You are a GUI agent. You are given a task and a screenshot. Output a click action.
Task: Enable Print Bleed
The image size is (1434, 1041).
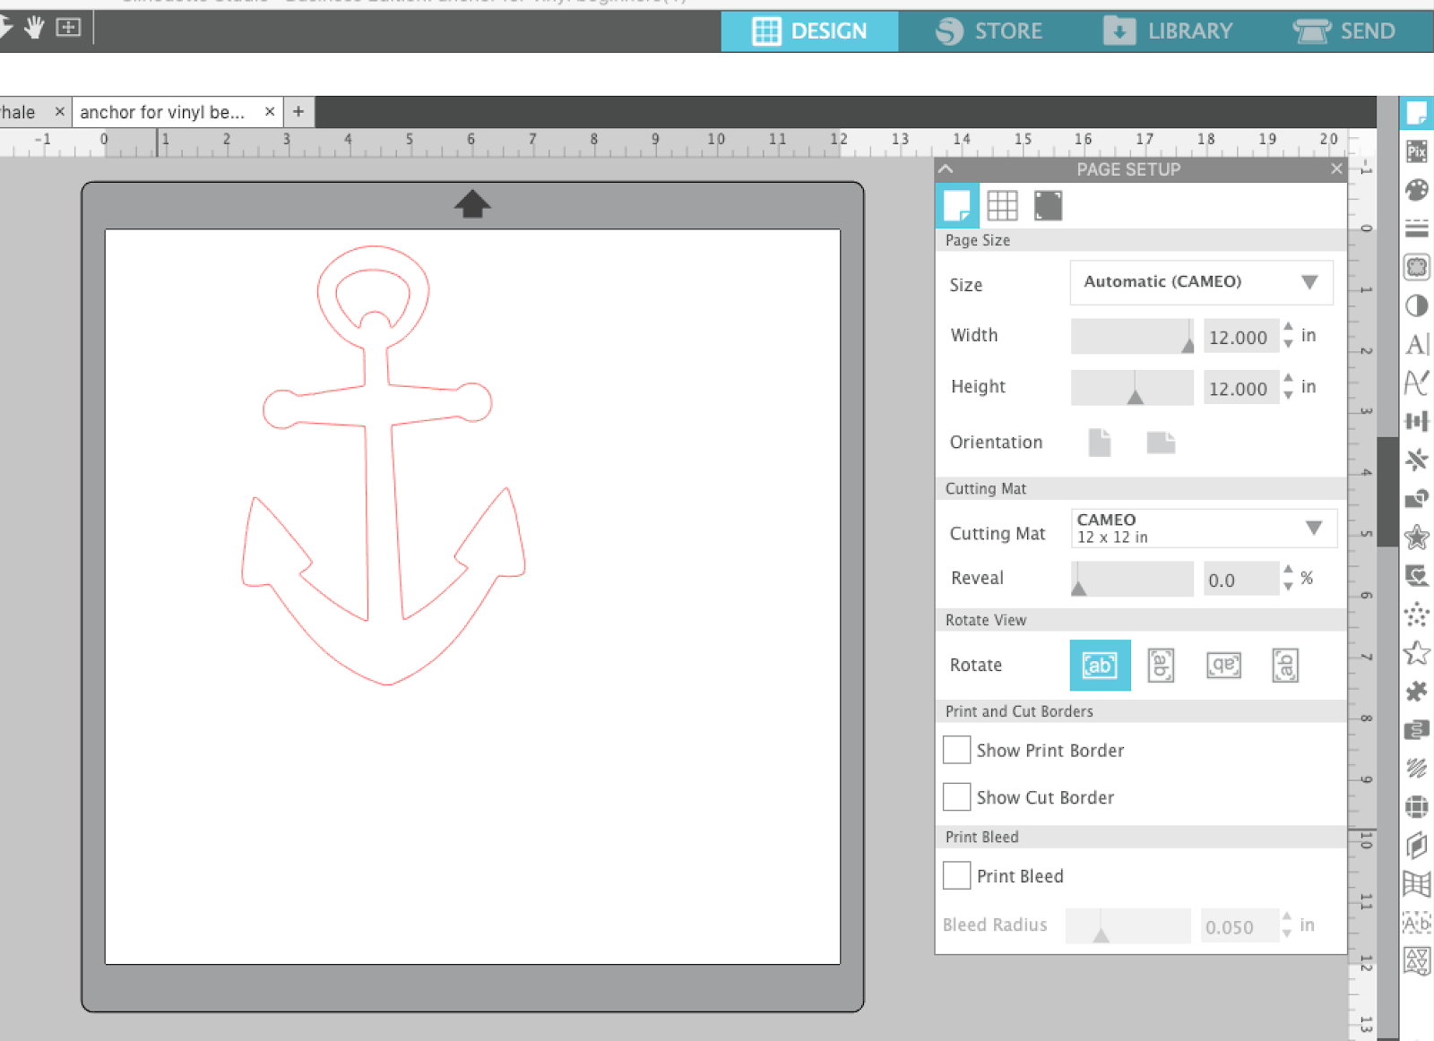click(x=955, y=875)
